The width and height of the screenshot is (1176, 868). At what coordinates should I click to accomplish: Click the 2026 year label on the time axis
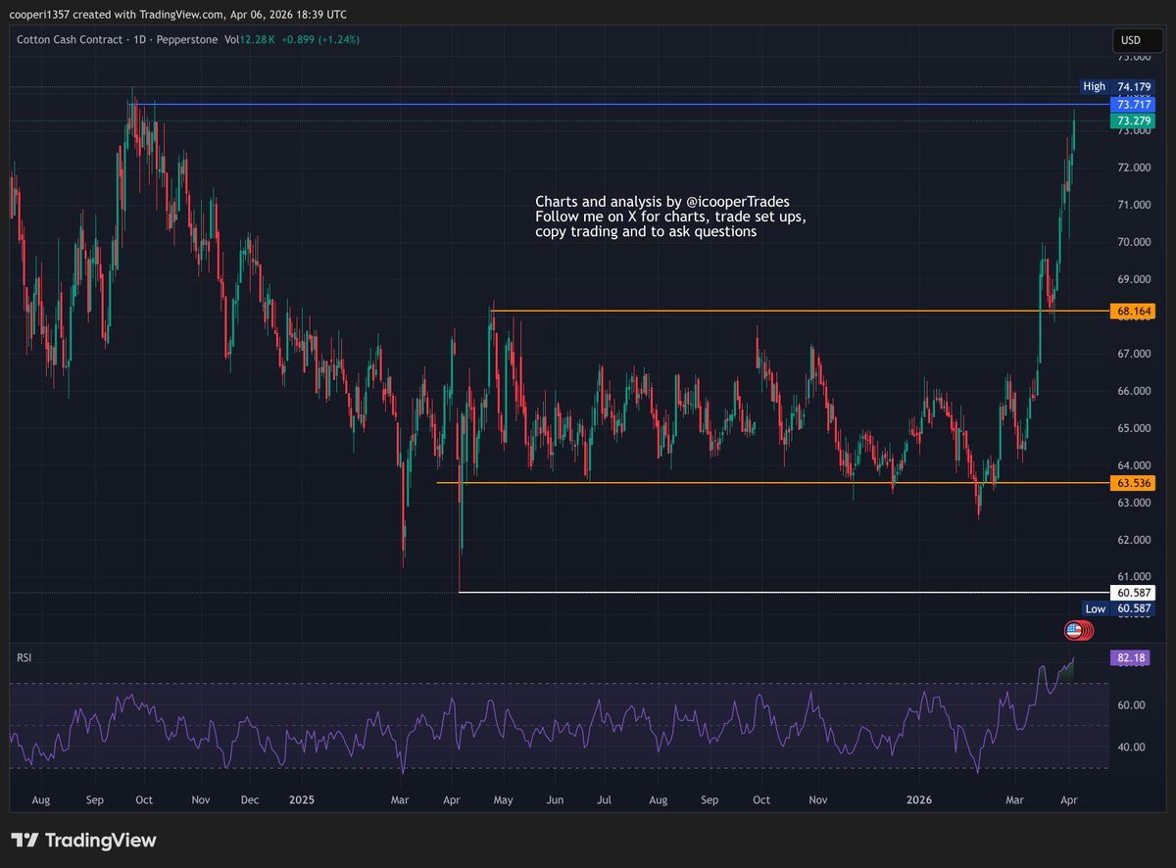pos(919,799)
